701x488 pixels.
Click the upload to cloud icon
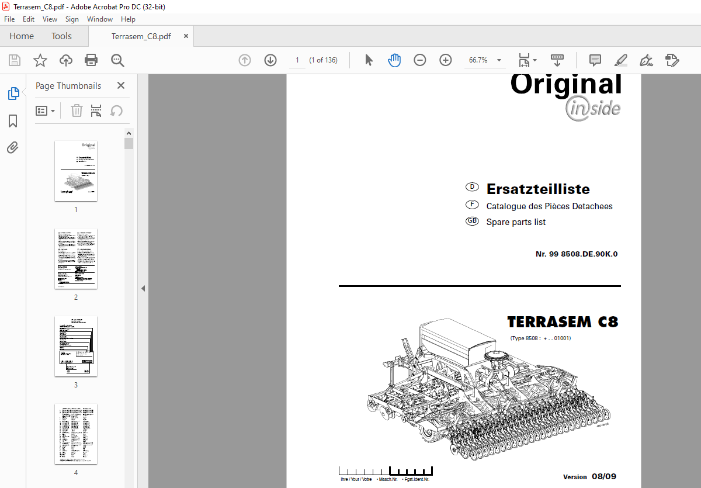click(x=66, y=60)
